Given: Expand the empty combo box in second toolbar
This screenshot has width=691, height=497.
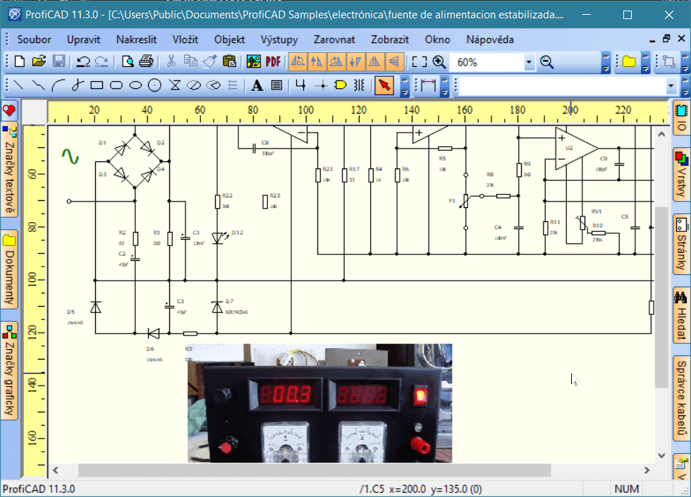Looking at the screenshot, I should 671,85.
